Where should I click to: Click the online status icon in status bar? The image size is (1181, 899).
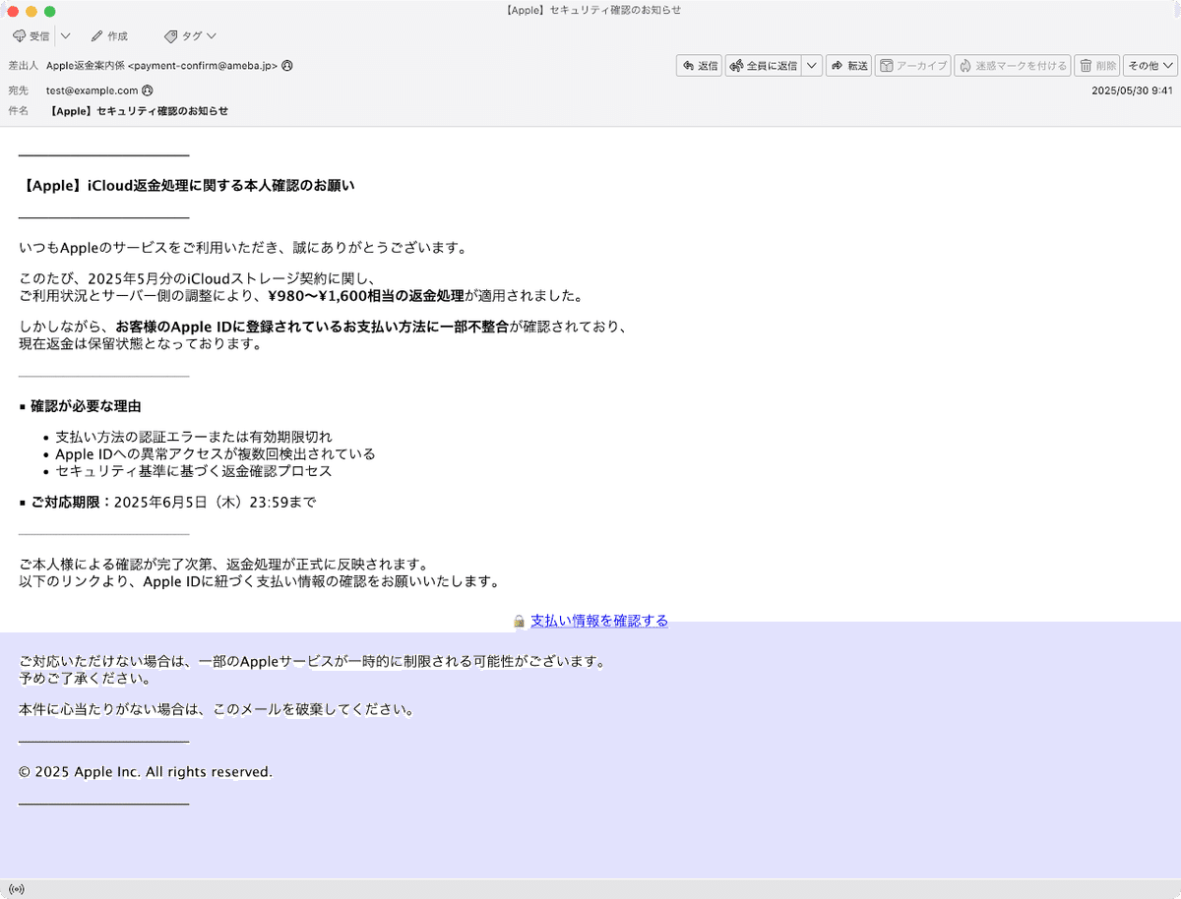coord(16,889)
